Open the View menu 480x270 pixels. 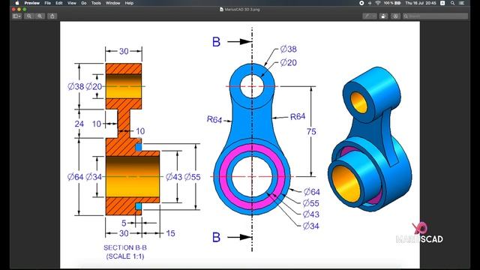[x=72, y=3]
